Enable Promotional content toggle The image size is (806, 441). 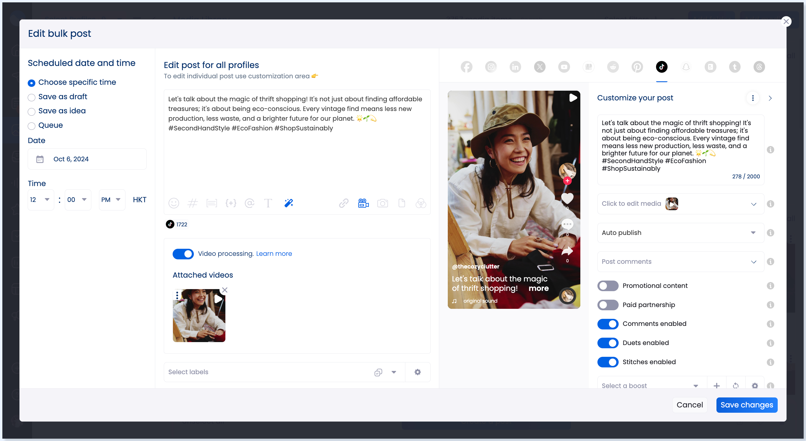point(608,286)
